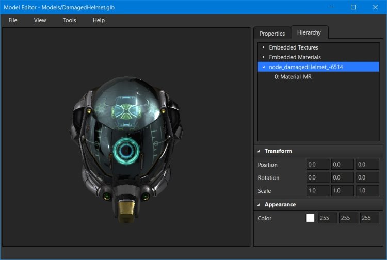
Task: Select the Hierarchy tab
Action: tap(309, 32)
